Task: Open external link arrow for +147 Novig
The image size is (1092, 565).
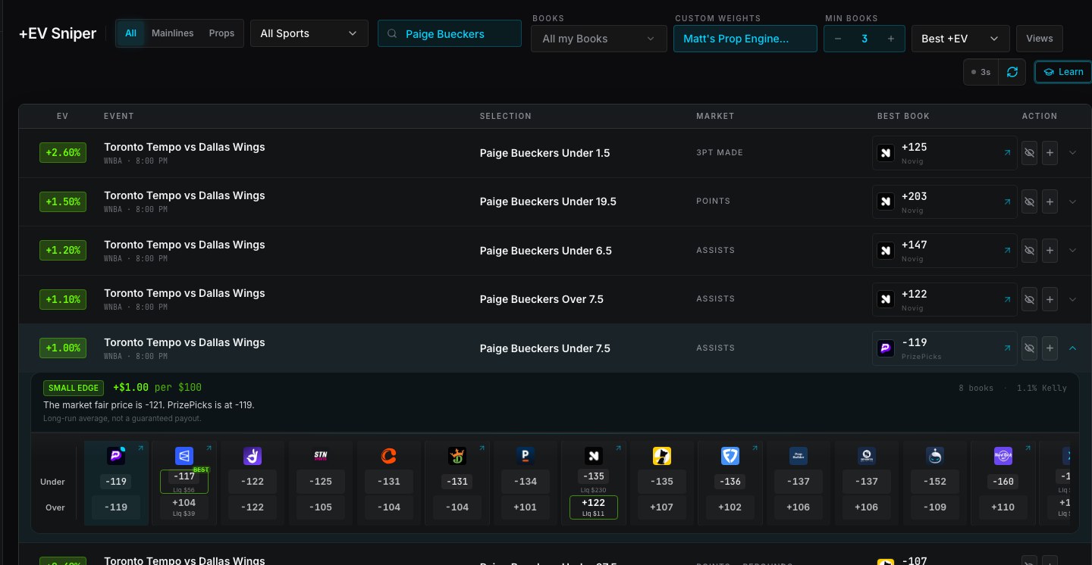Action: pyautogui.click(x=1007, y=250)
